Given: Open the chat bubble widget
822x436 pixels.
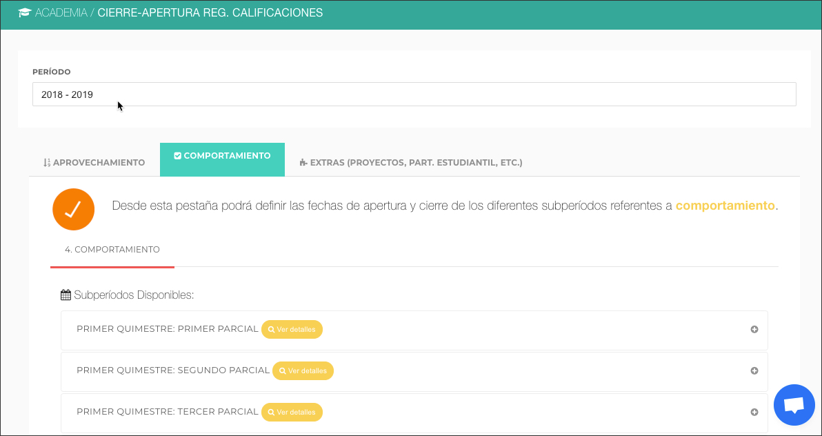Looking at the screenshot, I should tap(794, 405).
